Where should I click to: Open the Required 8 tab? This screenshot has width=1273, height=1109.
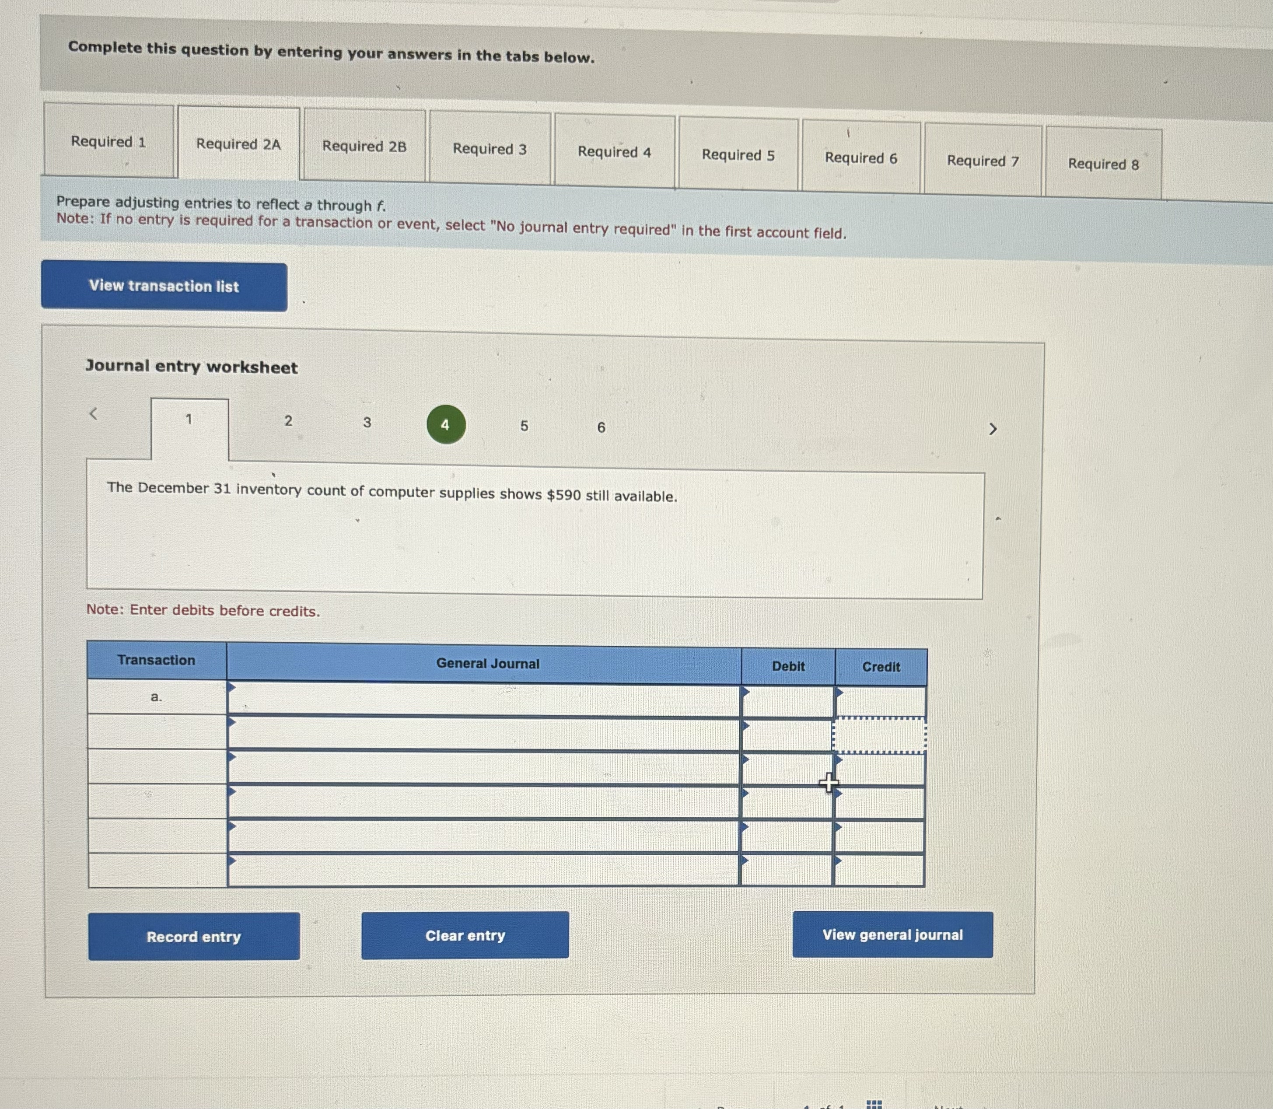point(1103,164)
